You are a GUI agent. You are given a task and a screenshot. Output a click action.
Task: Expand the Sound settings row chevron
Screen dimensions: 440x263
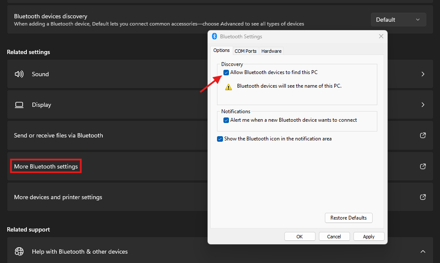[423, 74]
